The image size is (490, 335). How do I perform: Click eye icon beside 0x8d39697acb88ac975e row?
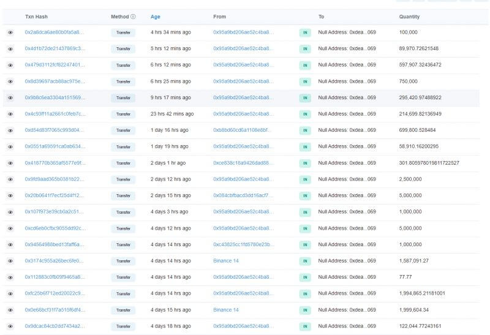tap(10, 81)
